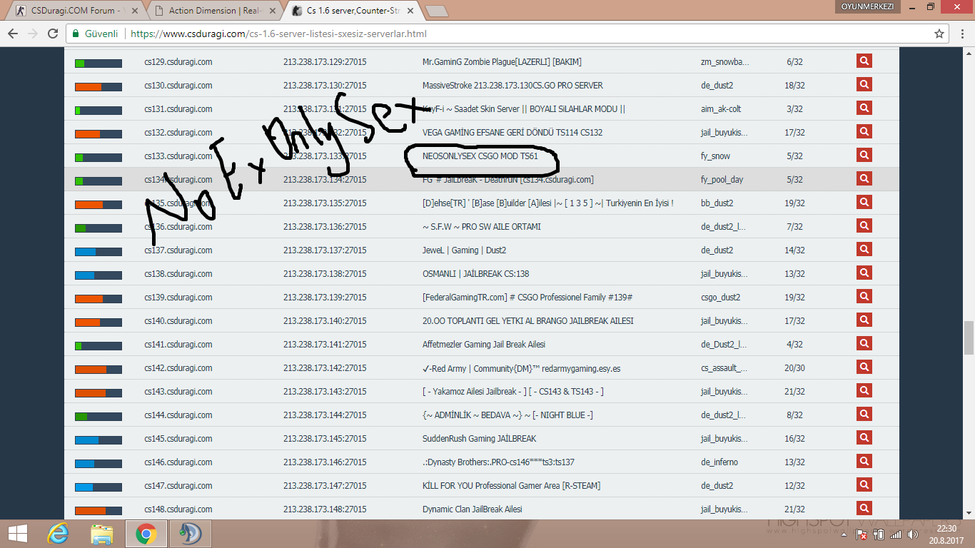Click the browser back arrow
This screenshot has height=548, width=975.
[12, 34]
